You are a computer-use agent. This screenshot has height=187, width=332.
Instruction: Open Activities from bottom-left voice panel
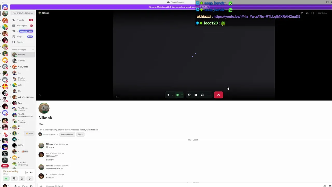pos(22,179)
